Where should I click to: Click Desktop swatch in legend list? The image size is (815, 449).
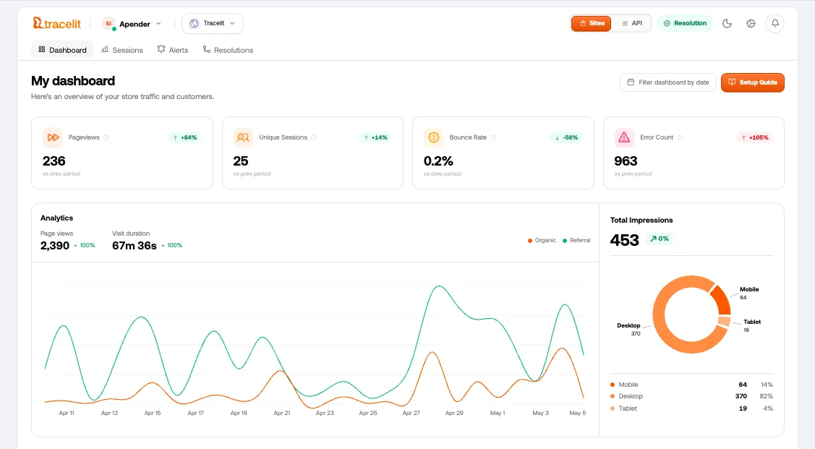613,396
